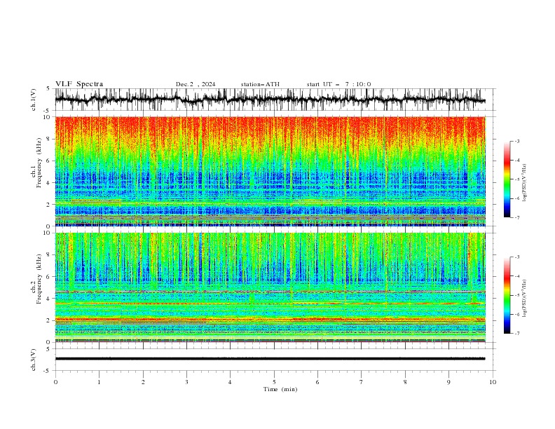This screenshot has width=555, height=429.
Task: Click the "6" kHz tick on the ch.2 frequency axis
Action: 50,277
